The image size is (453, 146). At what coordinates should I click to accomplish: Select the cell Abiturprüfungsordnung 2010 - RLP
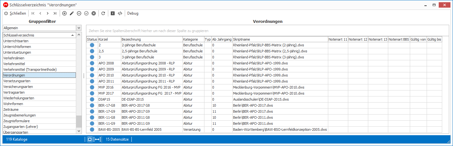pyautogui.click(x=151, y=75)
